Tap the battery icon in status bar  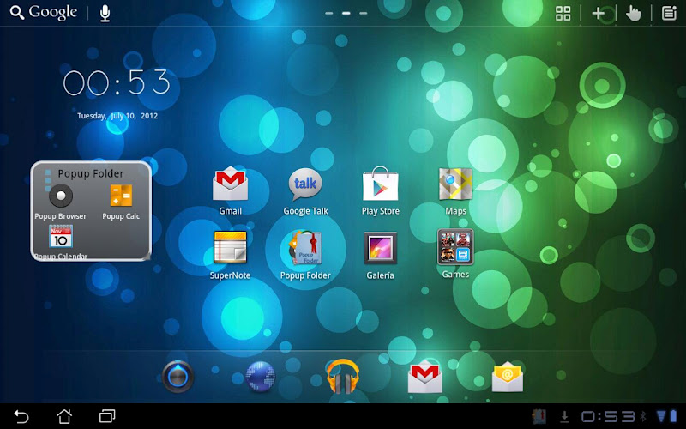coord(672,416)
